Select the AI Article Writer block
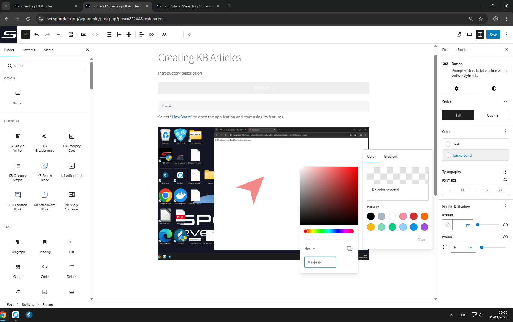 pyautogui.click(x=18, y=142)
